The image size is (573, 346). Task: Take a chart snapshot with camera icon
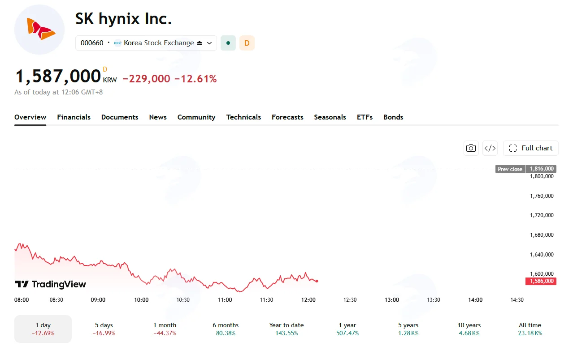pyautogui.click(x=471, y=148)
